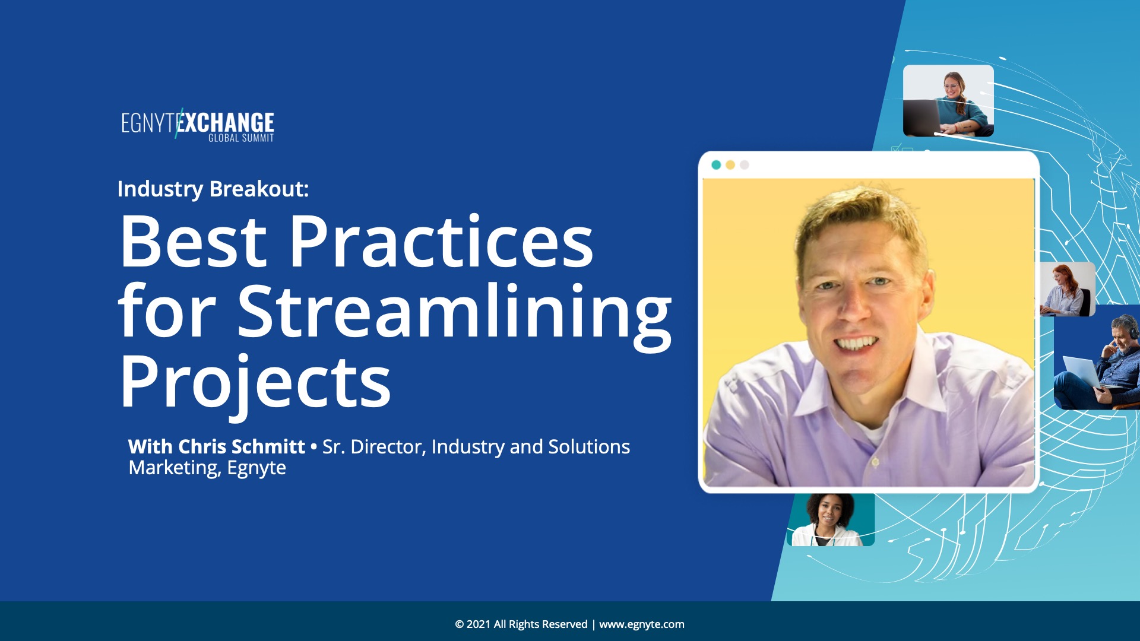1140x641 pixels.
Task: Click the Egnyte Exchange Global Summit logo
Action: pos(198,126)
